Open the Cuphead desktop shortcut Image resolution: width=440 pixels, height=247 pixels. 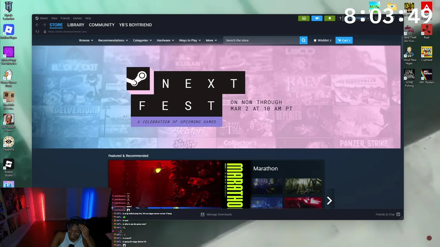click(x=427, y=54)
